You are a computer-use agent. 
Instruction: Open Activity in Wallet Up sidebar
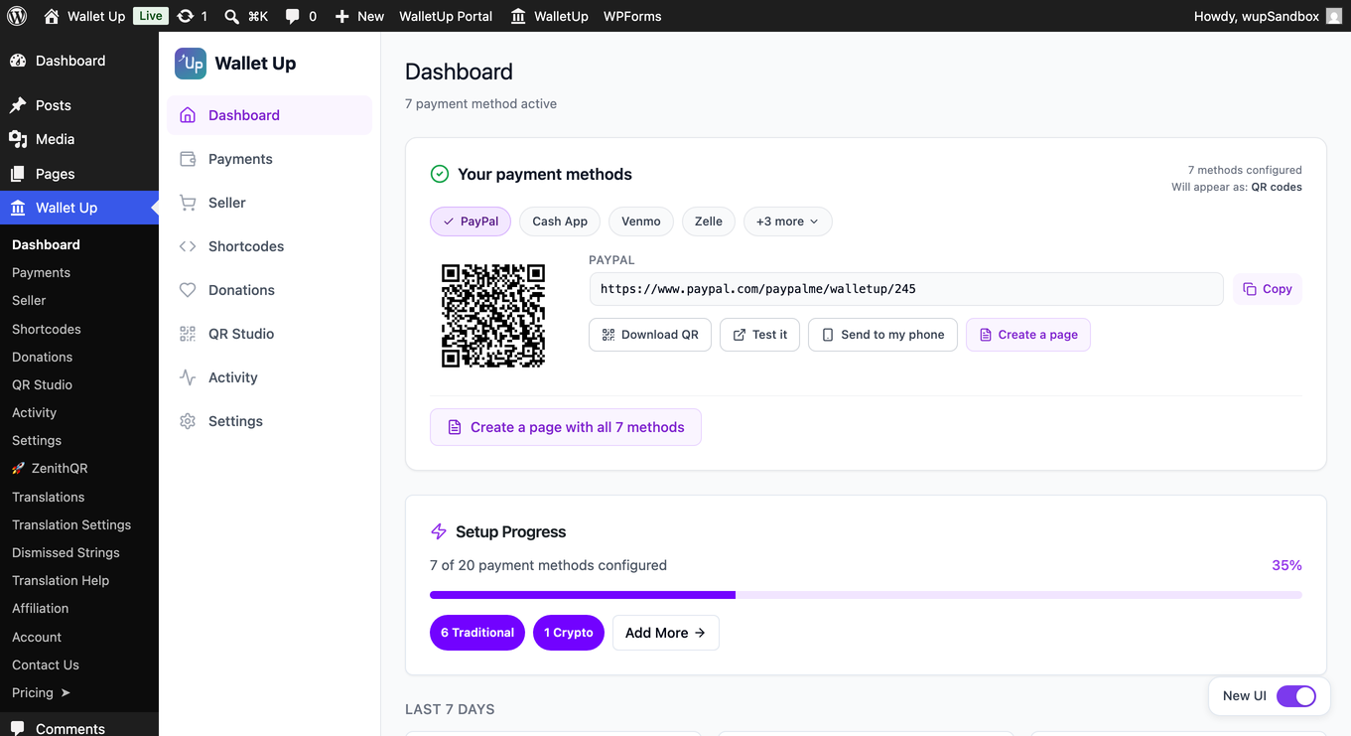[x=269, y=377]
